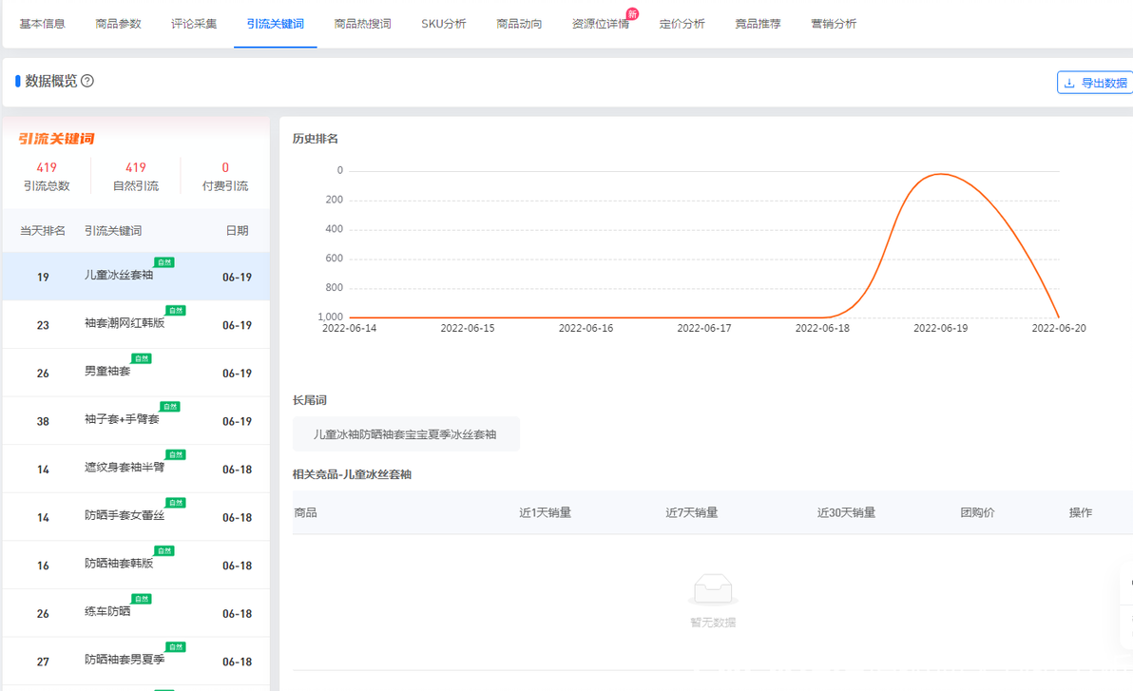The width and height of the screenshot is (1133, 691).
Task: Open the 竞品推荐 tab
Action: [760, 24]
